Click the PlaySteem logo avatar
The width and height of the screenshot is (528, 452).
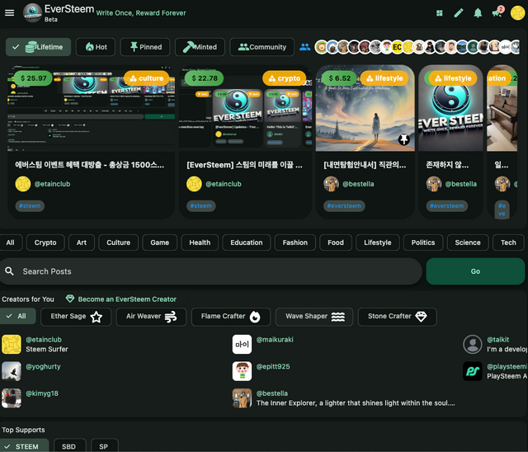473,371
